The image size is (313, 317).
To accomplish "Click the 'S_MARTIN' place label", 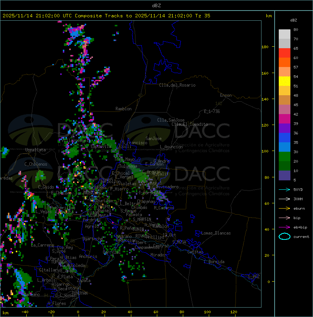I will pos(142,219).
